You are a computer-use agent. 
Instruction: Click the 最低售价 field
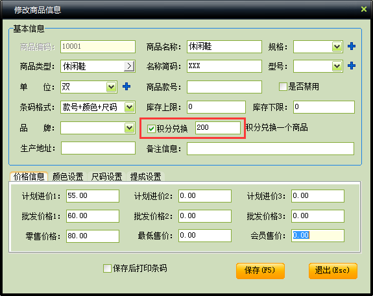[x=205, y=236]
